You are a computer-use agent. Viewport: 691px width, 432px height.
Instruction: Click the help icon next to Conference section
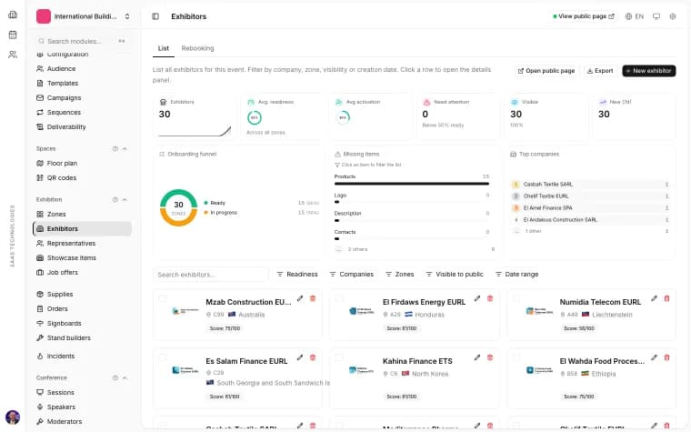(x=115, y=377)
